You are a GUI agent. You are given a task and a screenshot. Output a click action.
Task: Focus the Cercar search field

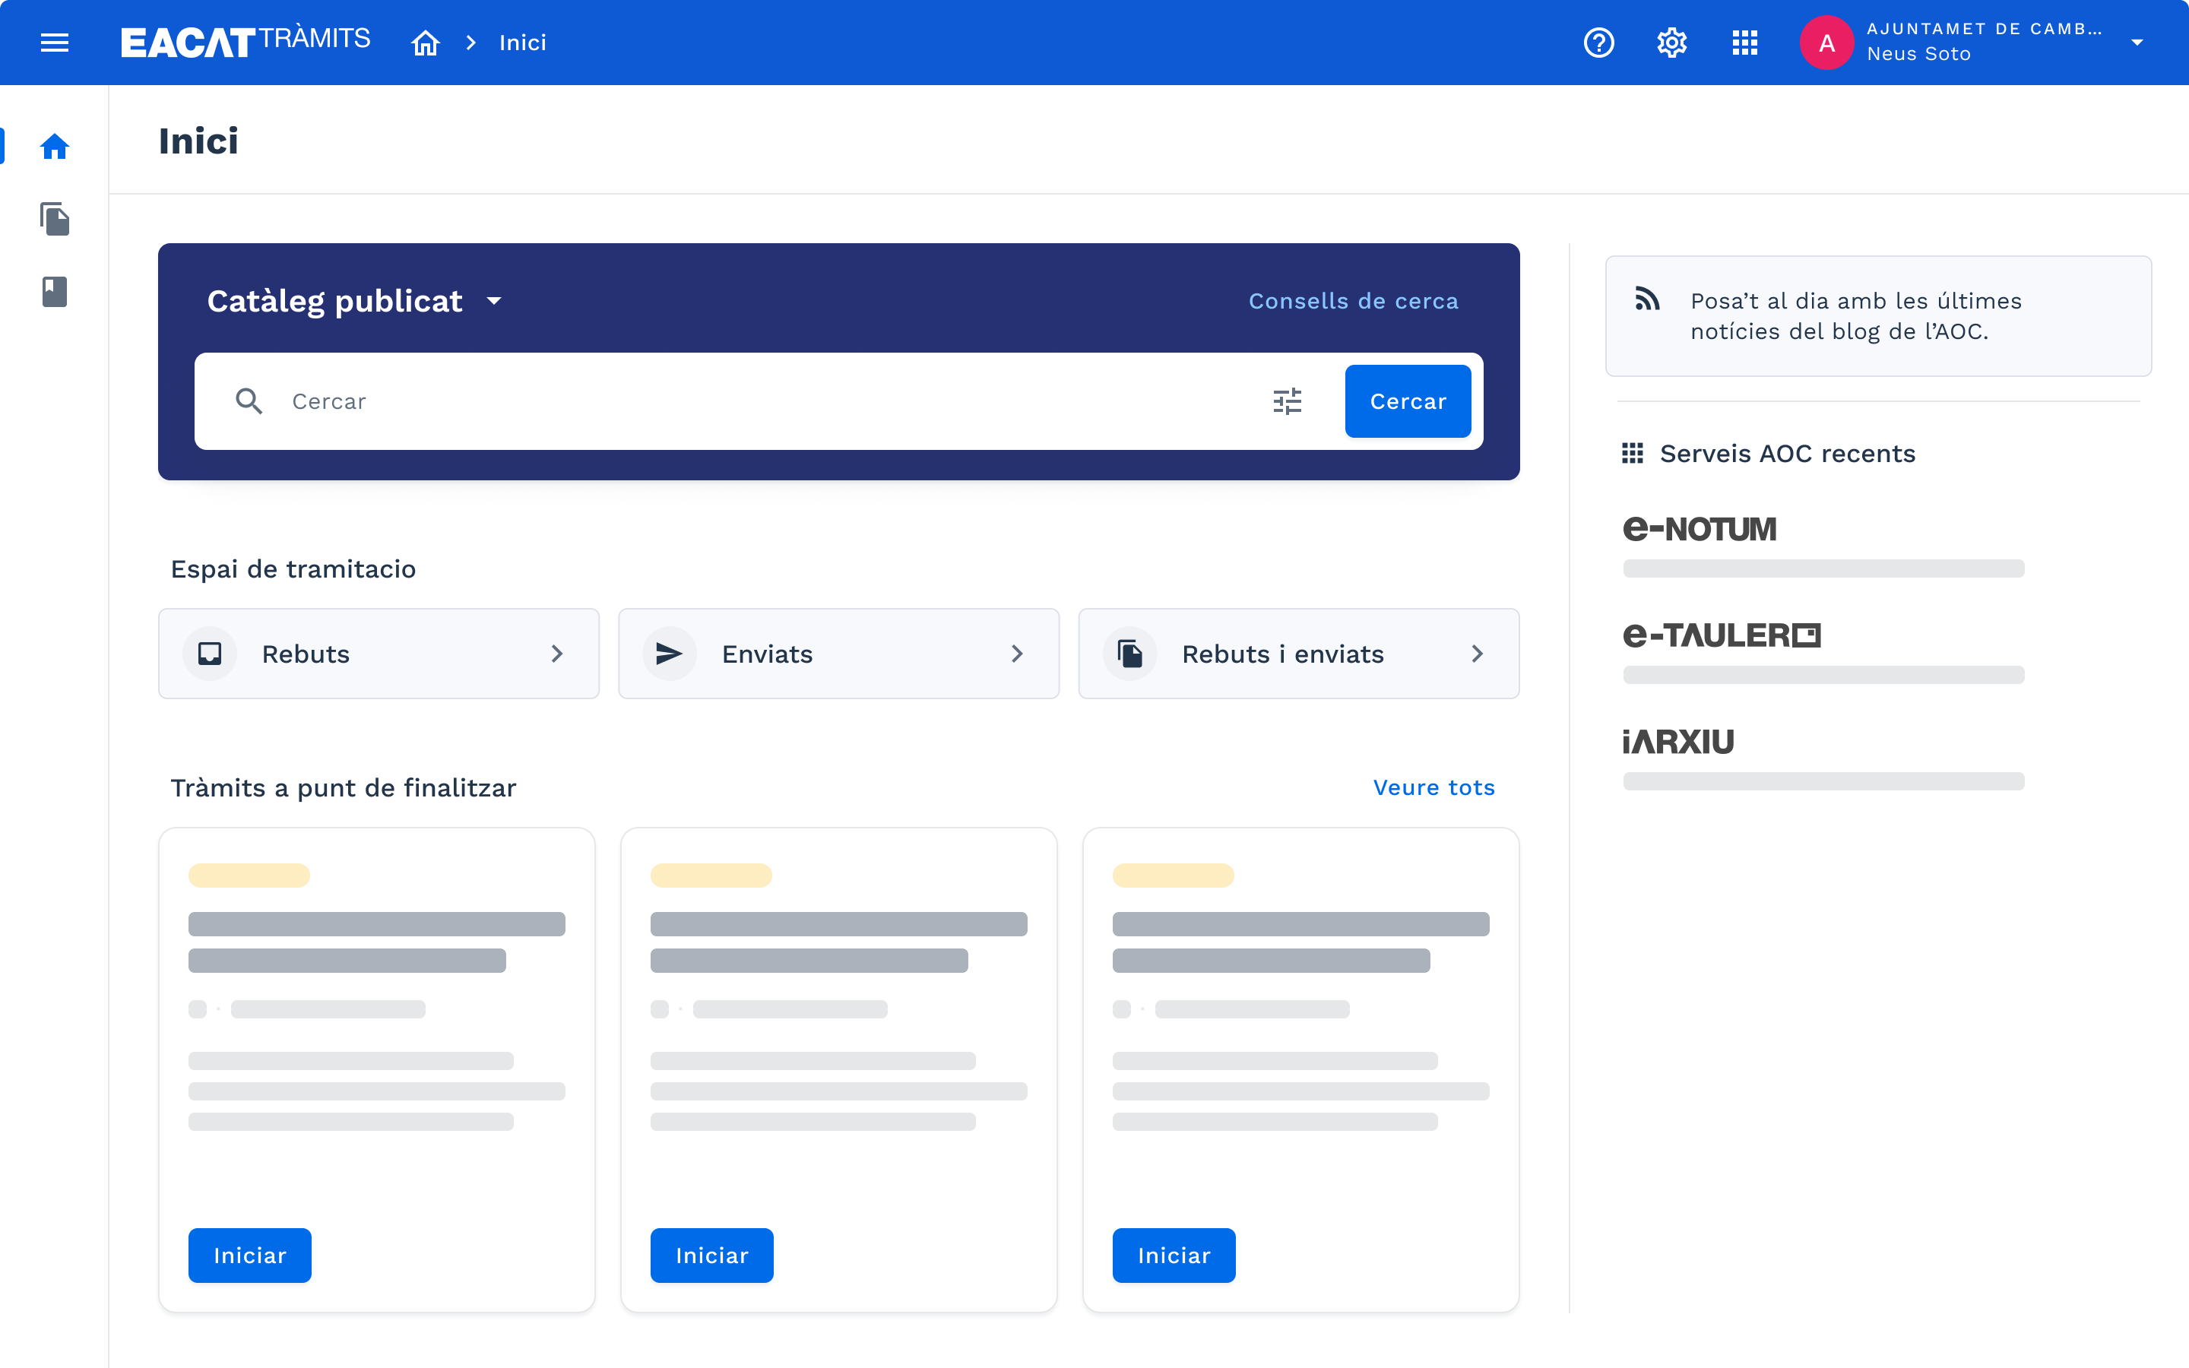point(760,401)
